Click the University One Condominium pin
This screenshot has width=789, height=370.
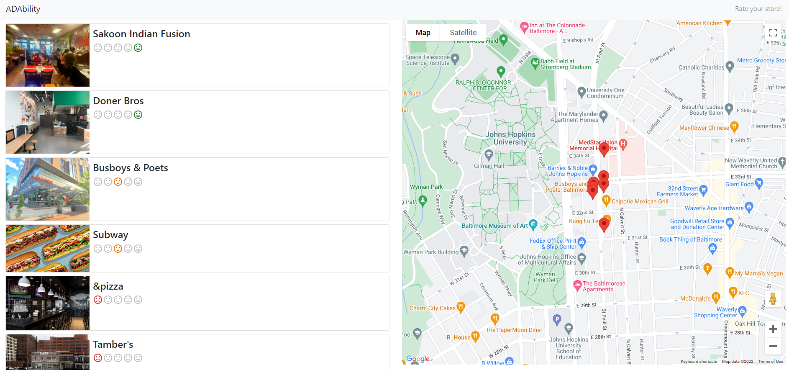coord(582,92)
